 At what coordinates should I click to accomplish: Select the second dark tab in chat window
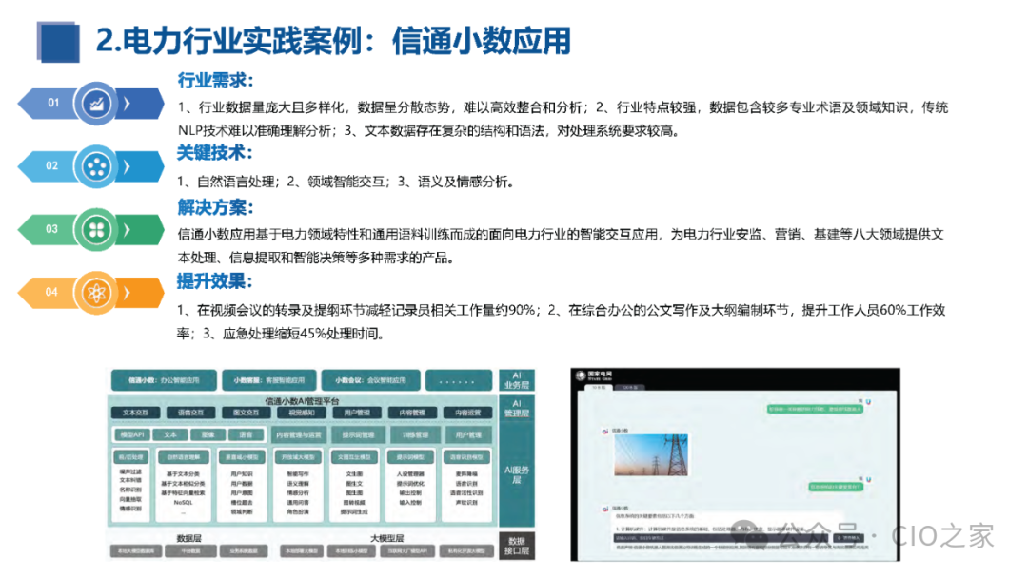[629, 388]
